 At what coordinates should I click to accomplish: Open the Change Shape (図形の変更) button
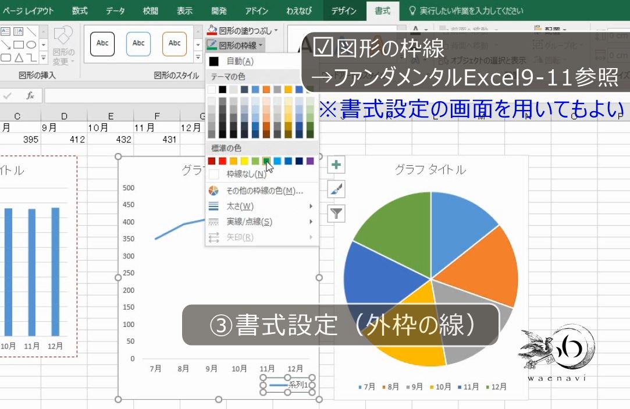[63, 45]
